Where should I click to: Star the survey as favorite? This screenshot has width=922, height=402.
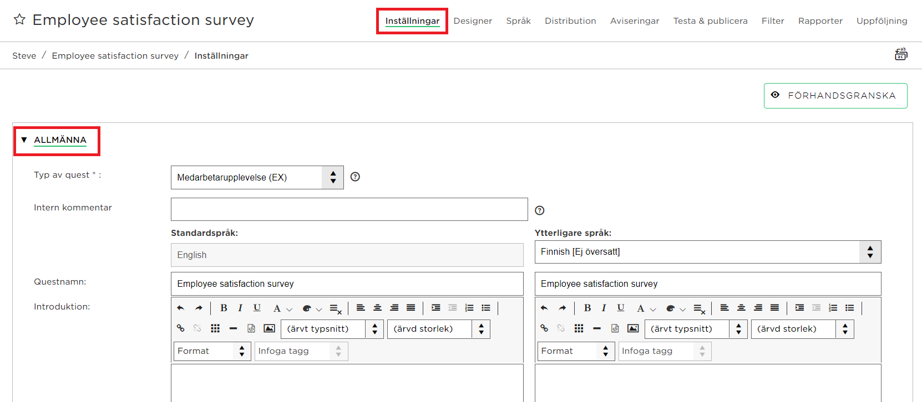point(19,19)
